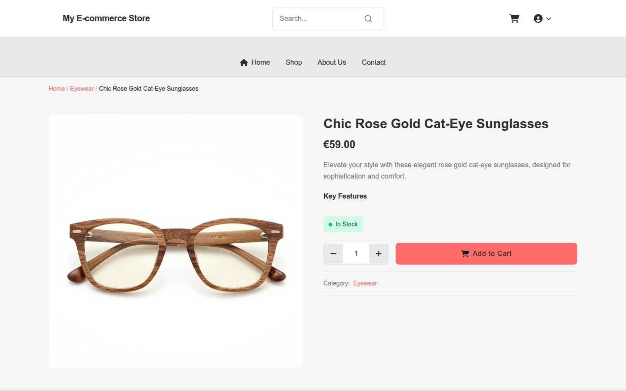Click the In Stock badge
The height and width of the screenshot is (391, 626).
(x=343, y=224)
